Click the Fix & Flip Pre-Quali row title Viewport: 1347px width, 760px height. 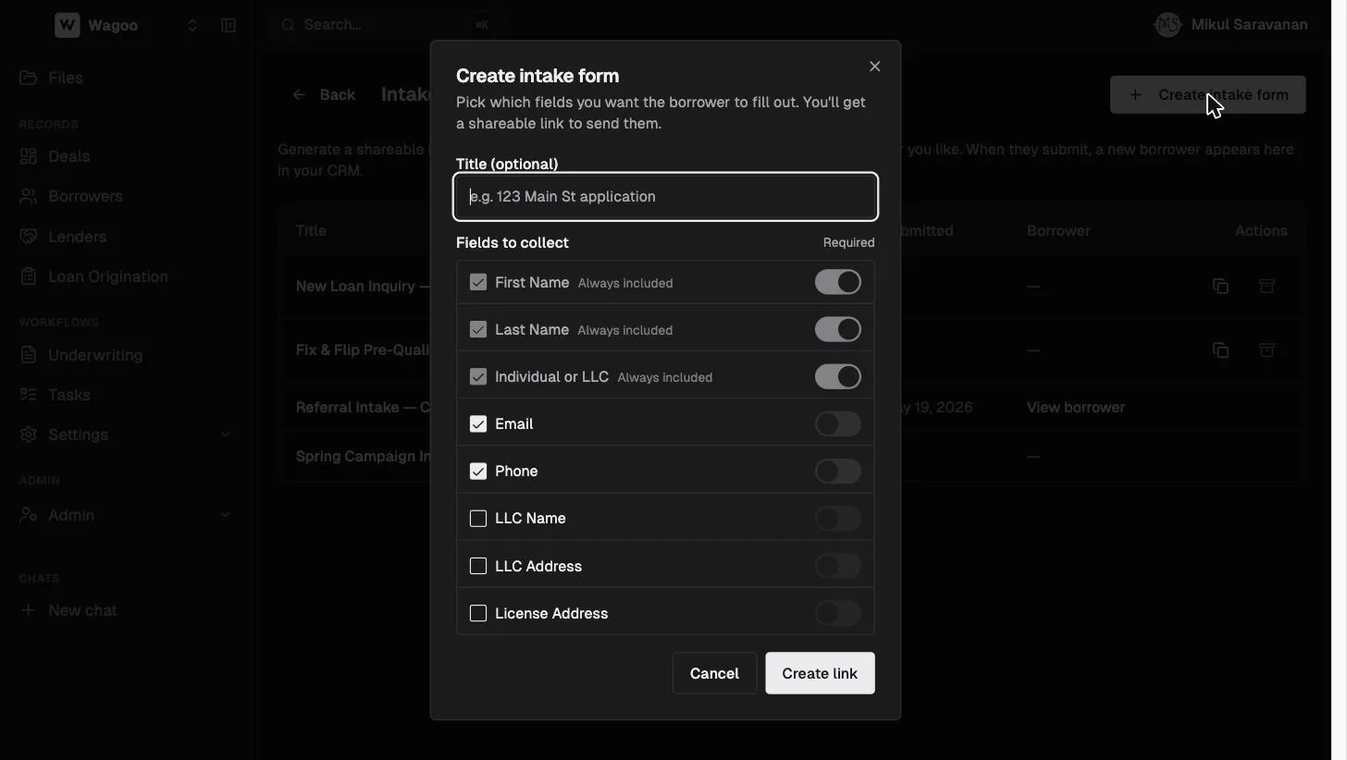point(363,349)
